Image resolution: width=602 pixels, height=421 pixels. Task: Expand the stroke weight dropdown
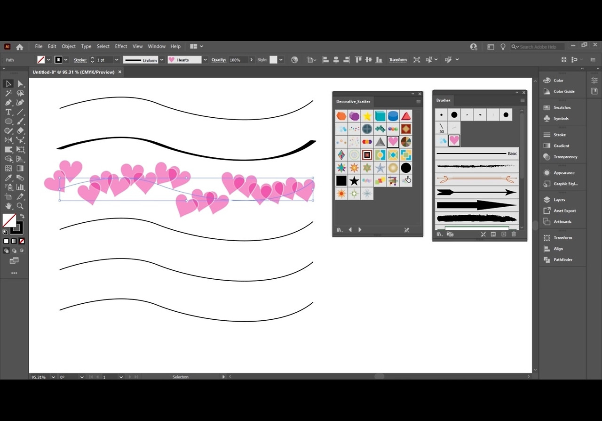pyautogui.click(x=116, y=60)
